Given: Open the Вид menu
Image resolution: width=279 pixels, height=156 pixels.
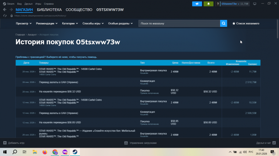Looking at the screenshot, I should 19,4.
